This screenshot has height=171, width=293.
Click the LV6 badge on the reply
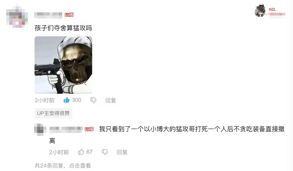click(89, 129)
